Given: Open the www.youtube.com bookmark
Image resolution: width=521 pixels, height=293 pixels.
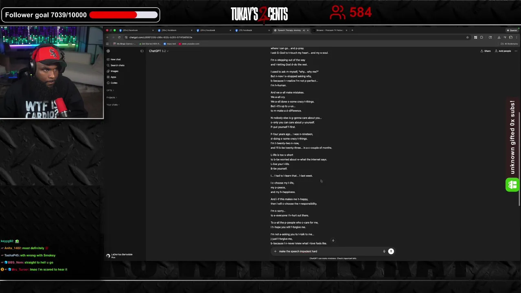Looking at the screenshot, I should tap(189, 44).
